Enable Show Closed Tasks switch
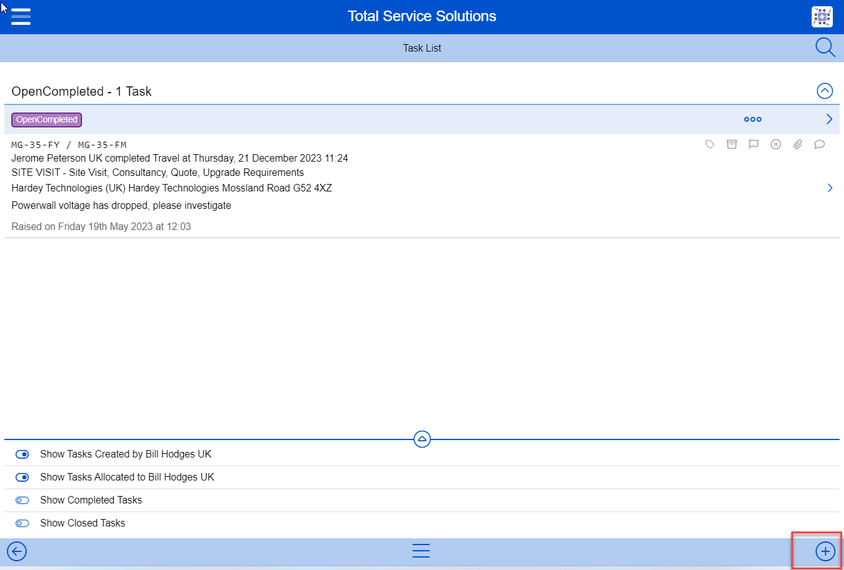Screen dimensions: 844x570 [x=22, y=523]
